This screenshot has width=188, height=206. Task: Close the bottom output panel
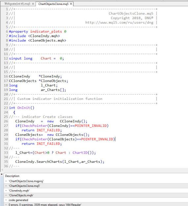(x=2, y=174)
